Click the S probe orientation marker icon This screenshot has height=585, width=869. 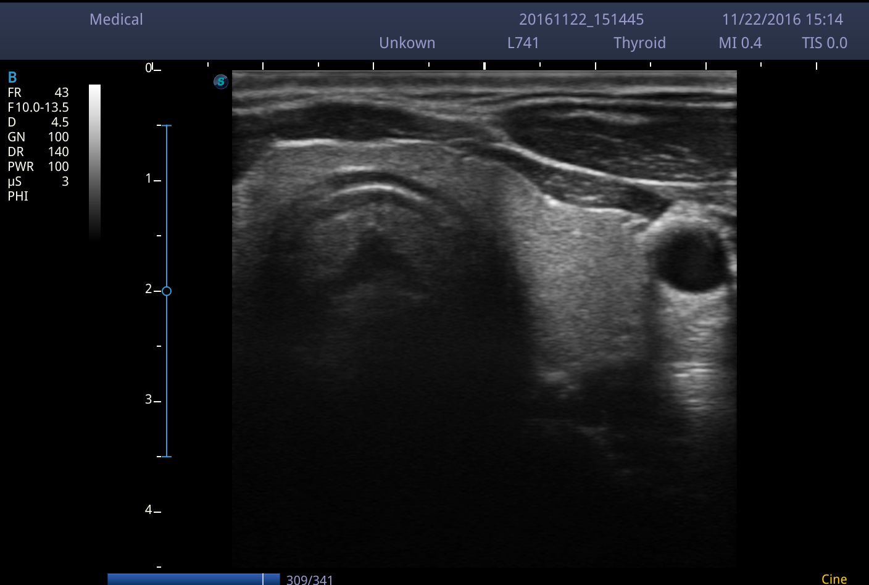pos(221,81)
